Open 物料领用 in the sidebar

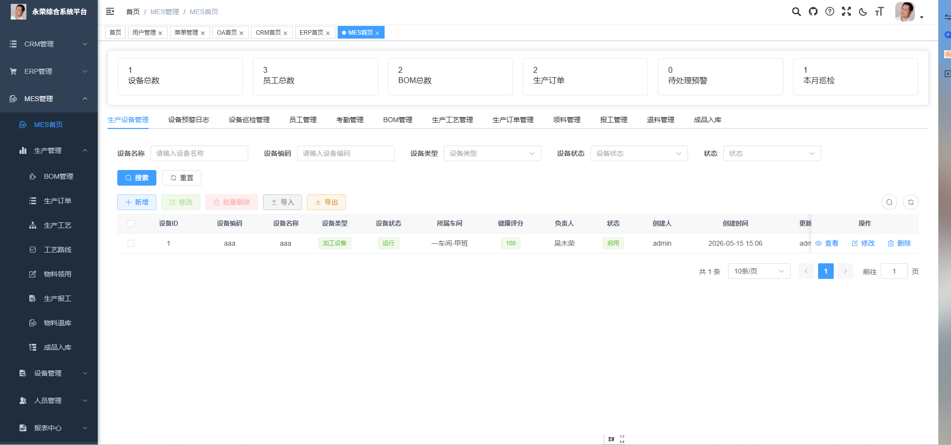pyautogui.click(x=49, y=274)
